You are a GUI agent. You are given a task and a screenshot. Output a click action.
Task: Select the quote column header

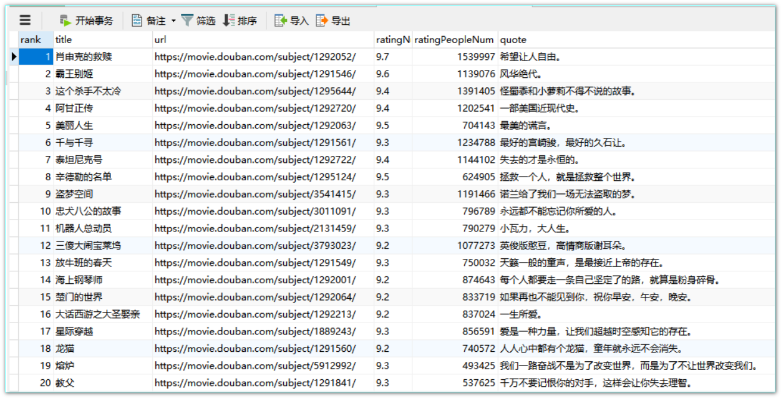pyautogui.click(x=636, y=40)
